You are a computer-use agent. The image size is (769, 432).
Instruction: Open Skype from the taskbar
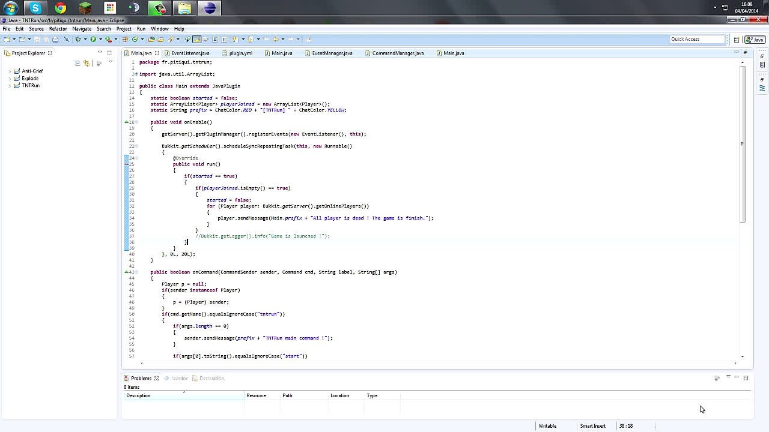point(35,8)
